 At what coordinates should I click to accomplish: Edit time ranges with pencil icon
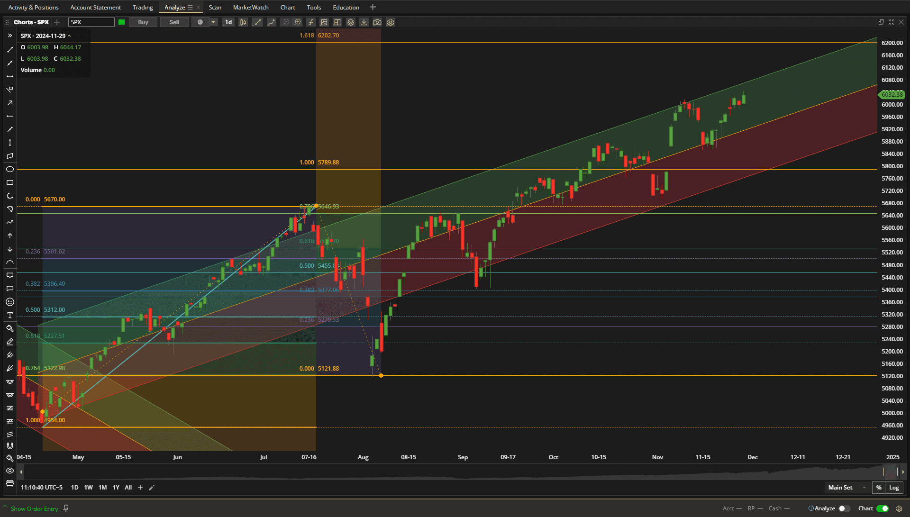(x=152, y=488)
